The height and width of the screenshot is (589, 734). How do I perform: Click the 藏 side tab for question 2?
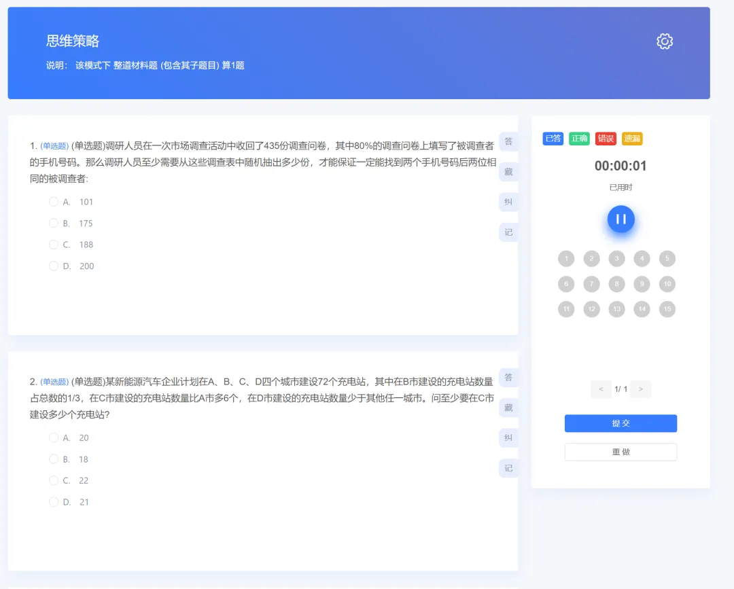pyautogui.click(x=508, y=408)
